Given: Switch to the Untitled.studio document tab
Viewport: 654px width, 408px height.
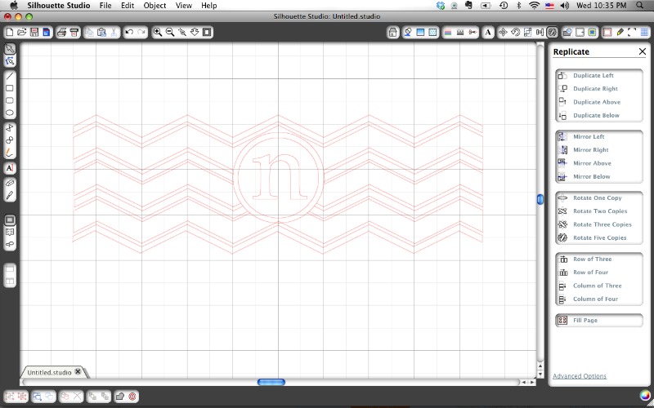Looking at the screenshot, I should 49,372.
